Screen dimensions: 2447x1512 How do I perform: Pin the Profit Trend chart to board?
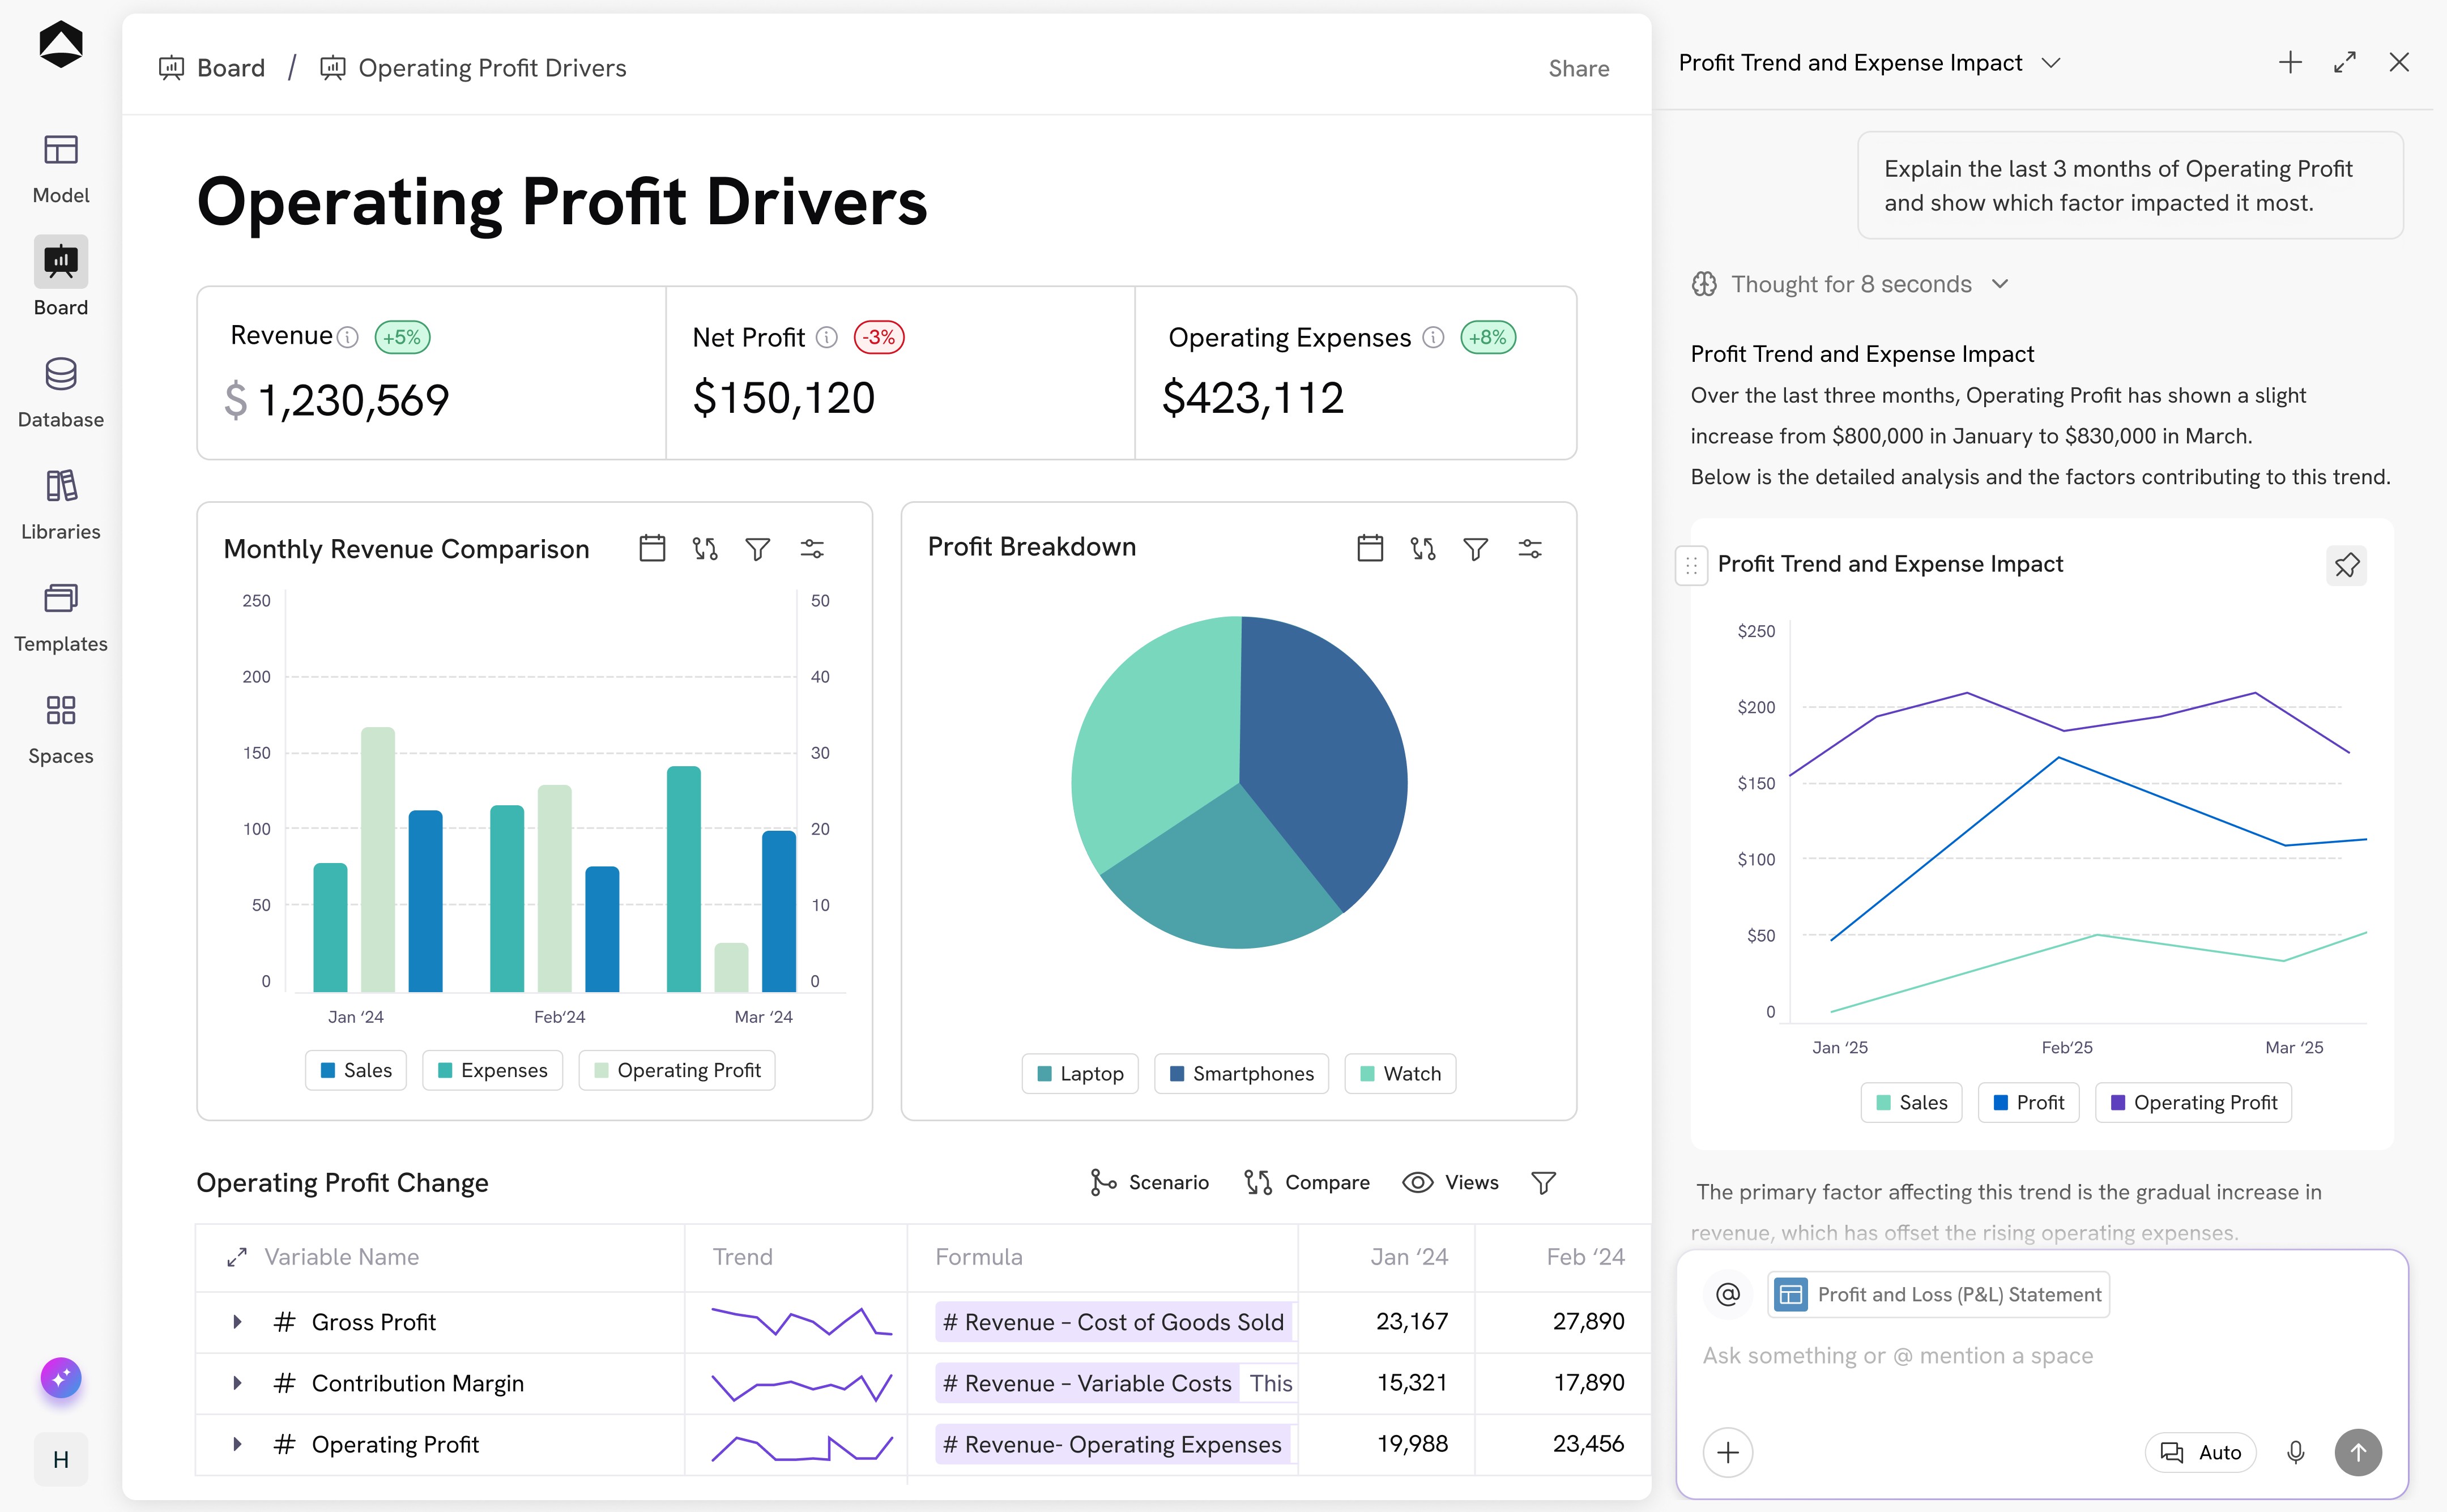[x=2346, y=565]
